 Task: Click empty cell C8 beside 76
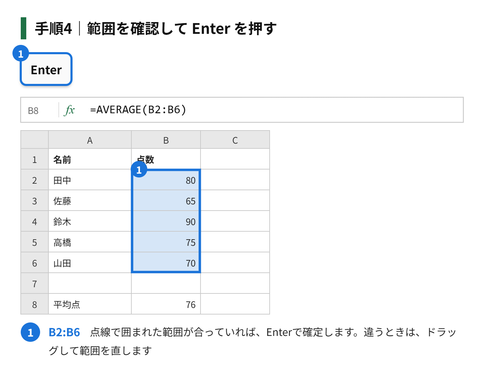click(x=235, y=304)
